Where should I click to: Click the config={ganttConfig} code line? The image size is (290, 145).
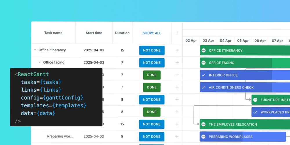pos(52,97)
